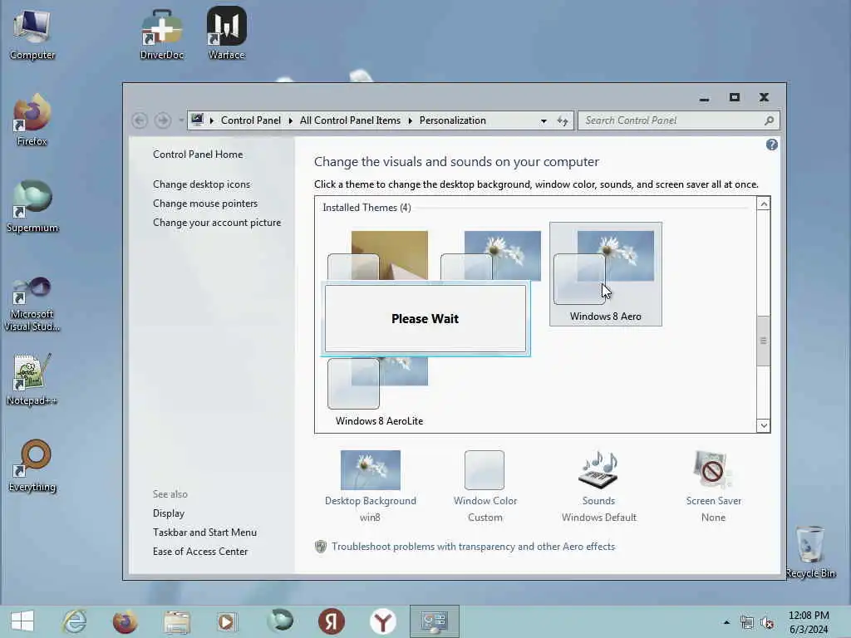Click the All Control Panel Items breadcrumb
Image resolution: width=851 pixels, height=638 pixels.
[x=350, y=120]
